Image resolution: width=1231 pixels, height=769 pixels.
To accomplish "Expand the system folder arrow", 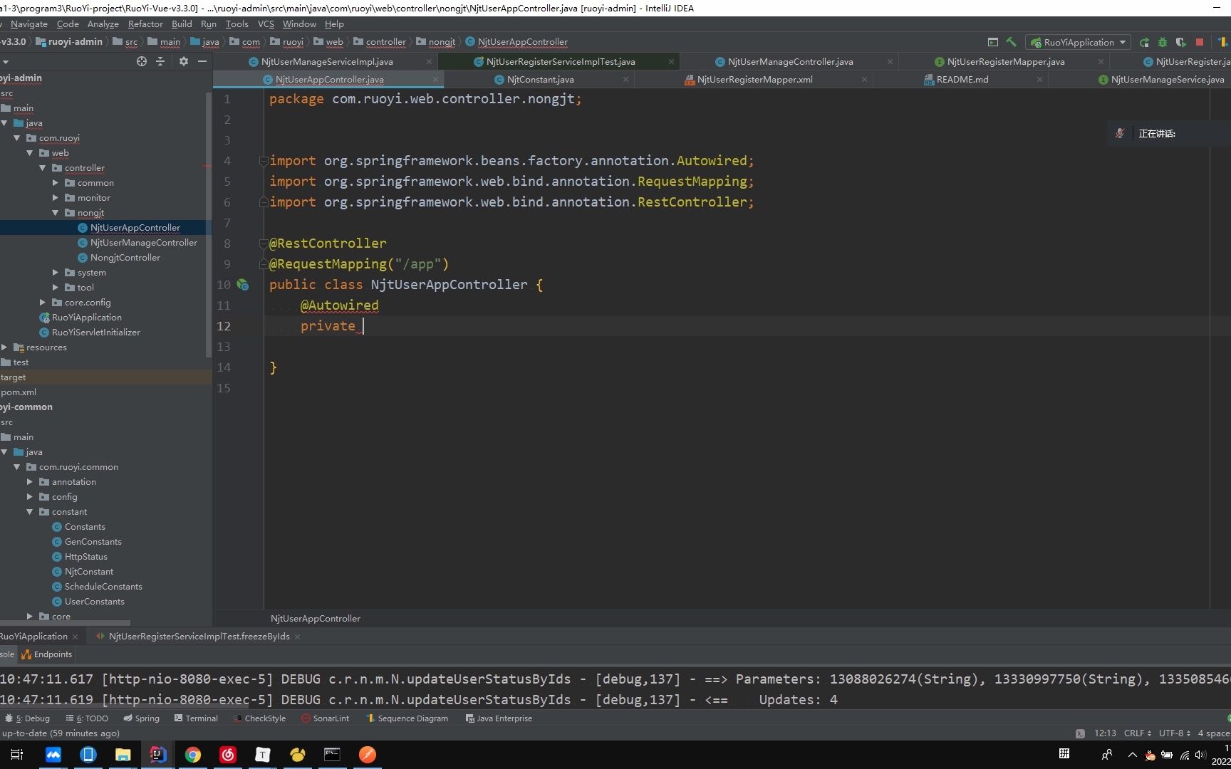I will [x=56, y=273].
